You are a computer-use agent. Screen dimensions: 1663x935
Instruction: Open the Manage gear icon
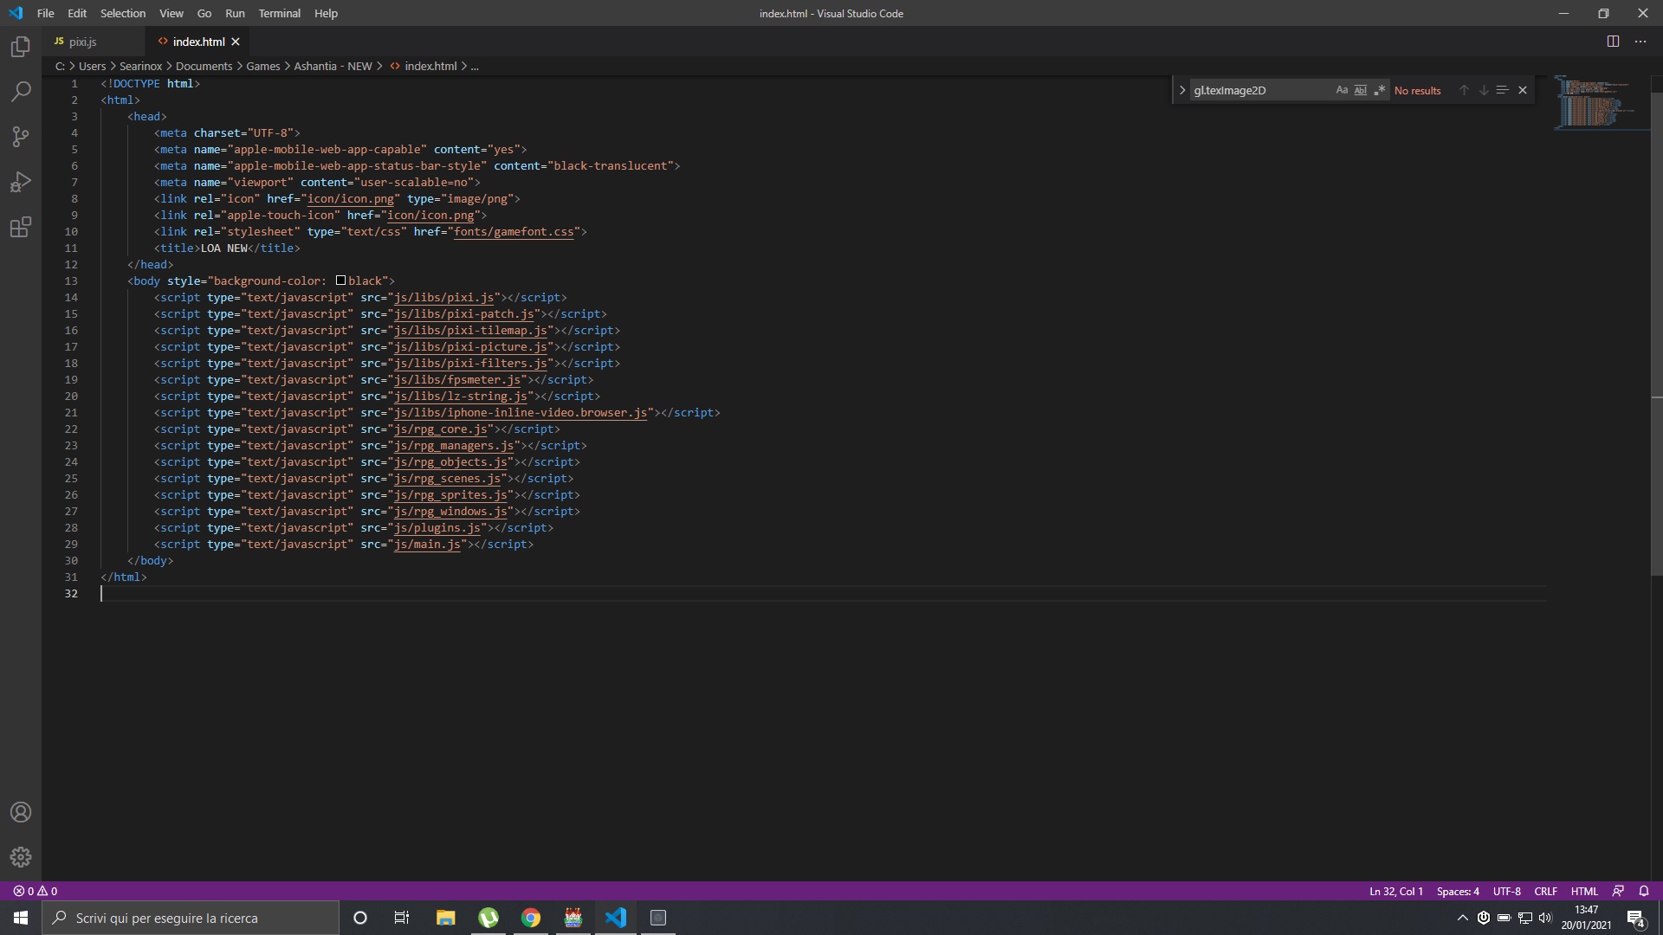tap(20, 857)
